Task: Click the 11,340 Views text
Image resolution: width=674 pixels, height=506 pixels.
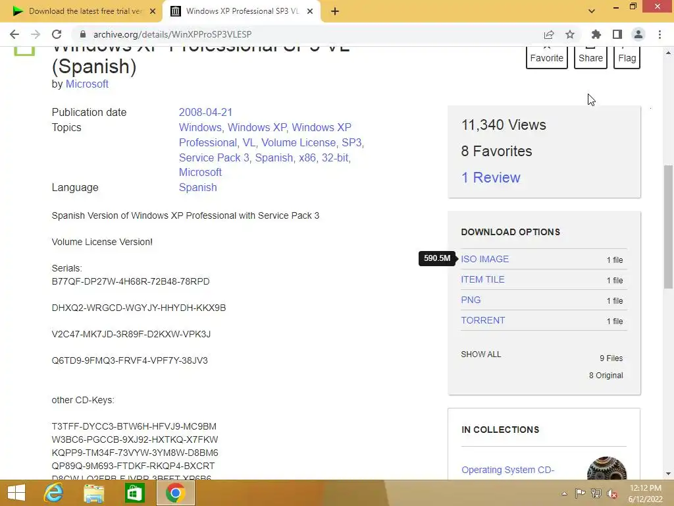Action: click(504, 125)
